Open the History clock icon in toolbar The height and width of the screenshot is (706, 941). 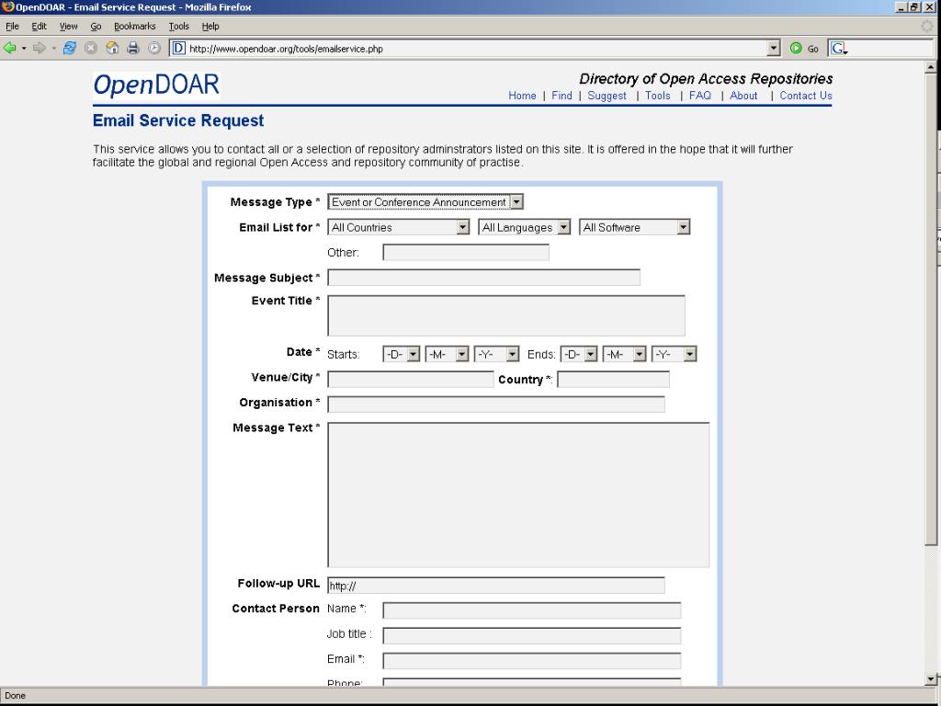(x=154, y=48)
